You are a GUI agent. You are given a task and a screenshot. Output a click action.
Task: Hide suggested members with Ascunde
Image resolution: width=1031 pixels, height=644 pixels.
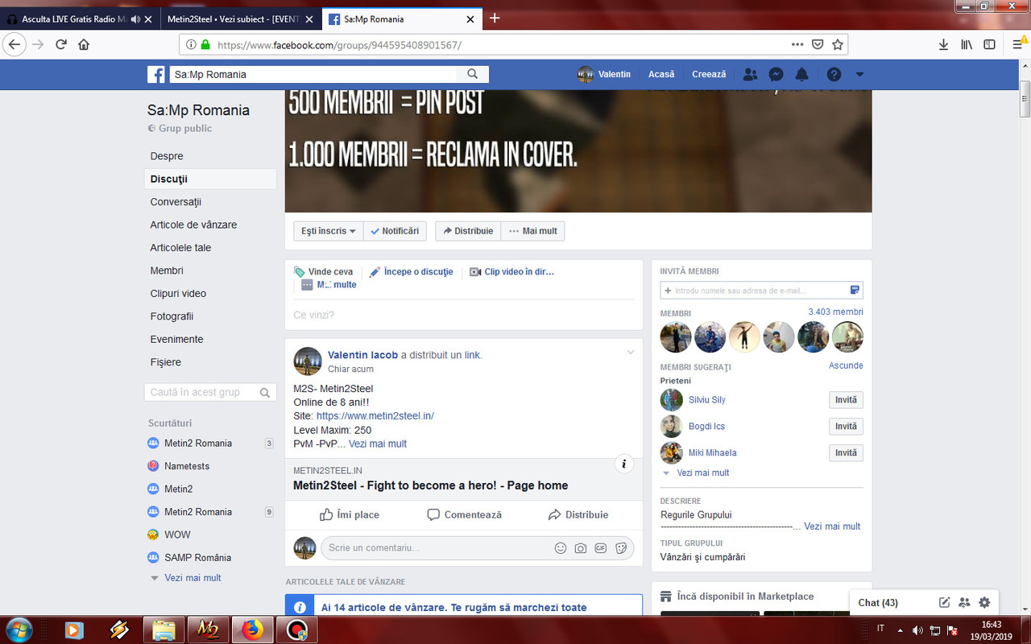coord(846,365)
